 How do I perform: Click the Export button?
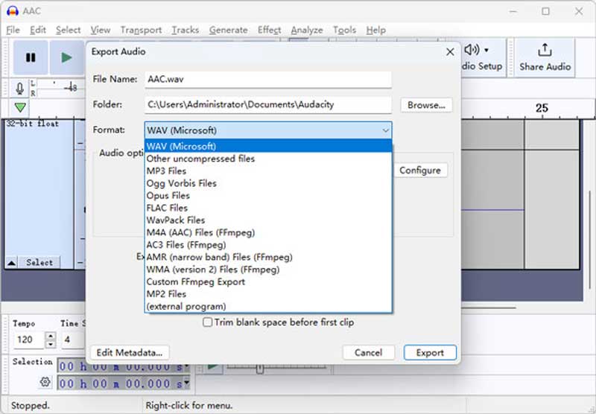coord(429,352)
